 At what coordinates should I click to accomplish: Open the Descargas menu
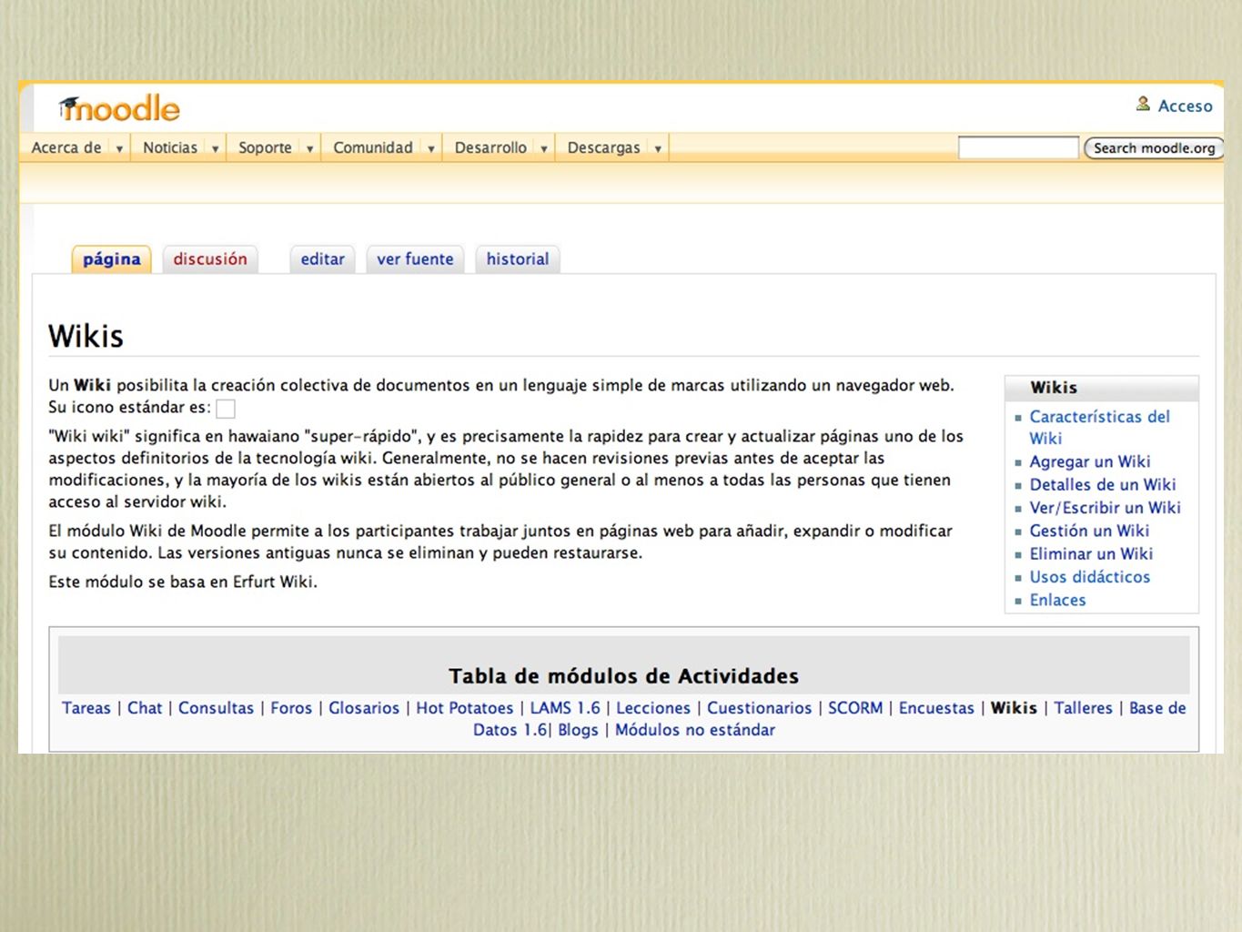tap(604, 147)
